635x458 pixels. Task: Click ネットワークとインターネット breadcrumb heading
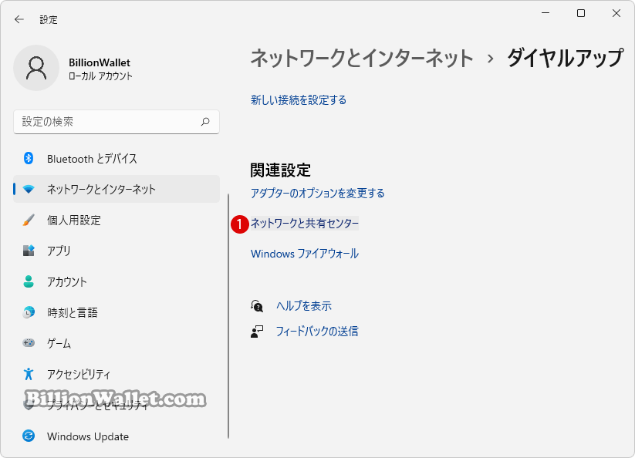pyautogui.click(x=362, y=58)
